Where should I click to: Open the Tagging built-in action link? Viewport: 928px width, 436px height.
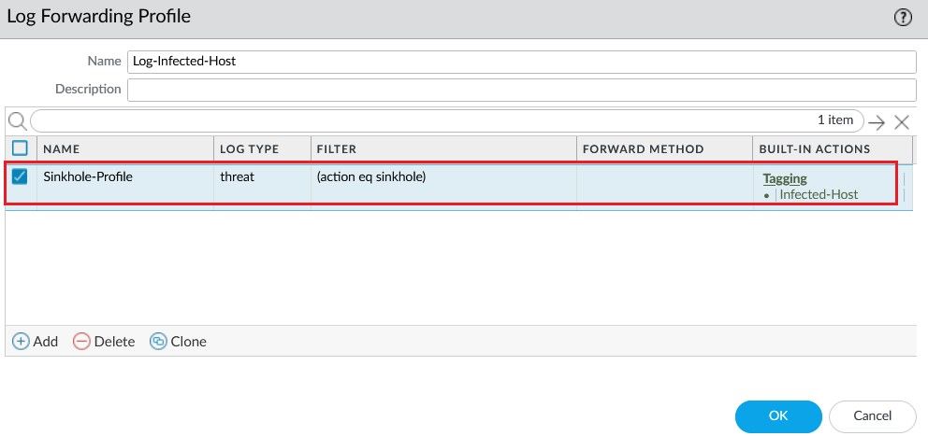785,178
